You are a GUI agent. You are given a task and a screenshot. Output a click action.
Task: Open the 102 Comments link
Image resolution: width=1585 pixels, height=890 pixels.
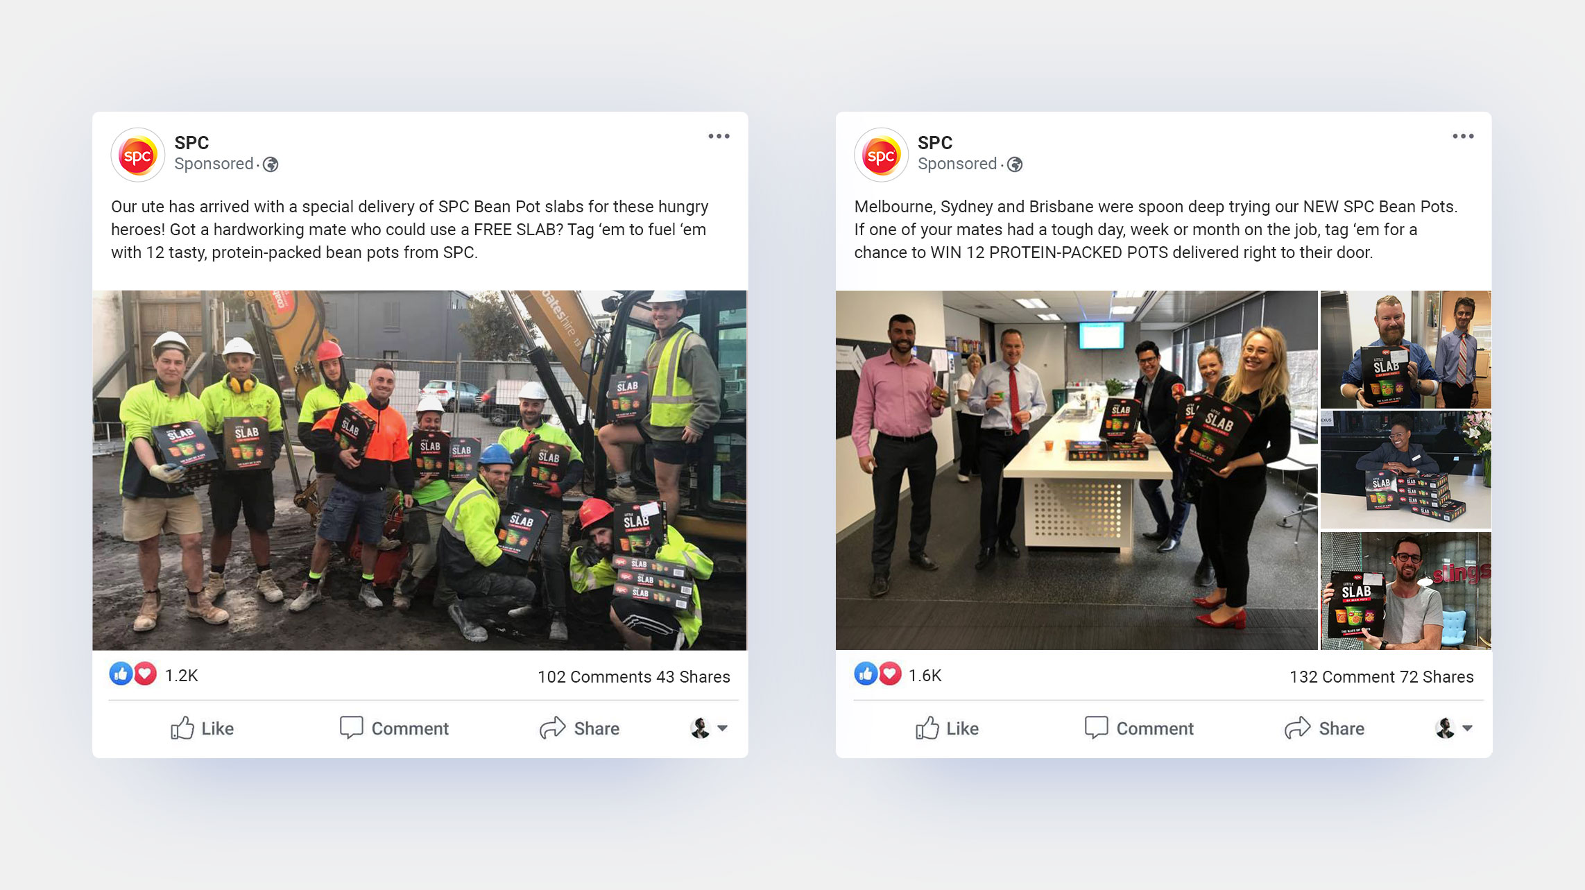594,676
